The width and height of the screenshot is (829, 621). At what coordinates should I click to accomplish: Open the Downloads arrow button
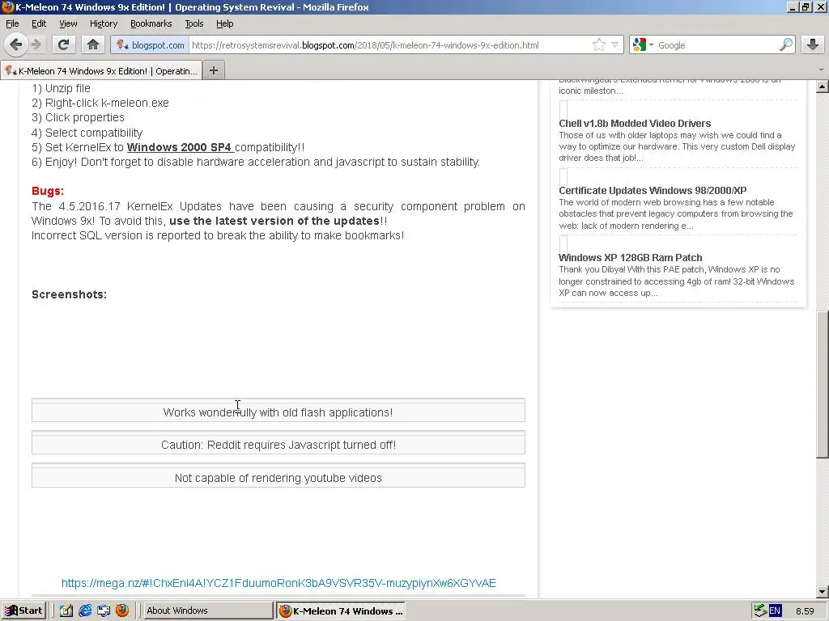pos(813,45)
